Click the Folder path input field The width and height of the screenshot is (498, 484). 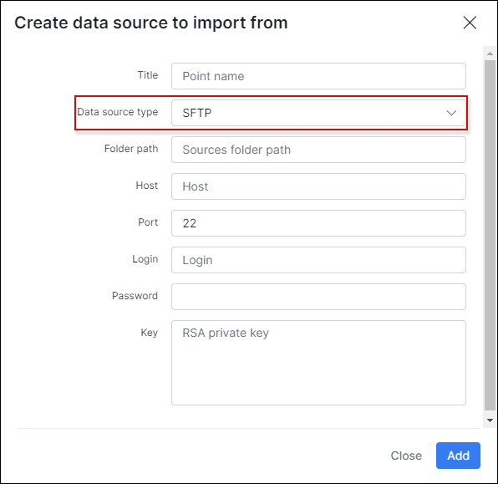[318, 150]
